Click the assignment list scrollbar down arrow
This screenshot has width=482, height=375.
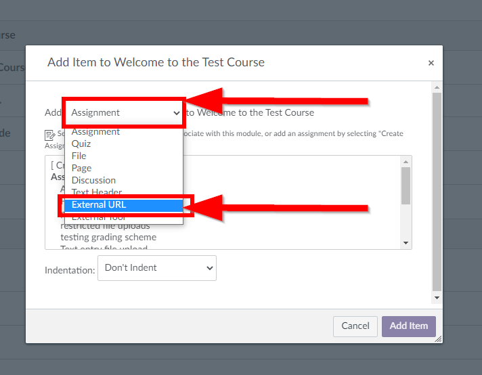pyautogui.click(x=406, y=242)
